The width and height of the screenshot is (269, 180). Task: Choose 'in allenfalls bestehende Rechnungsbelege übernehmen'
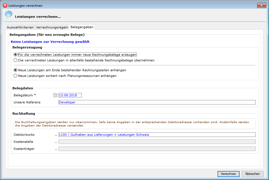pyautogui.click(x=16, y=60)
